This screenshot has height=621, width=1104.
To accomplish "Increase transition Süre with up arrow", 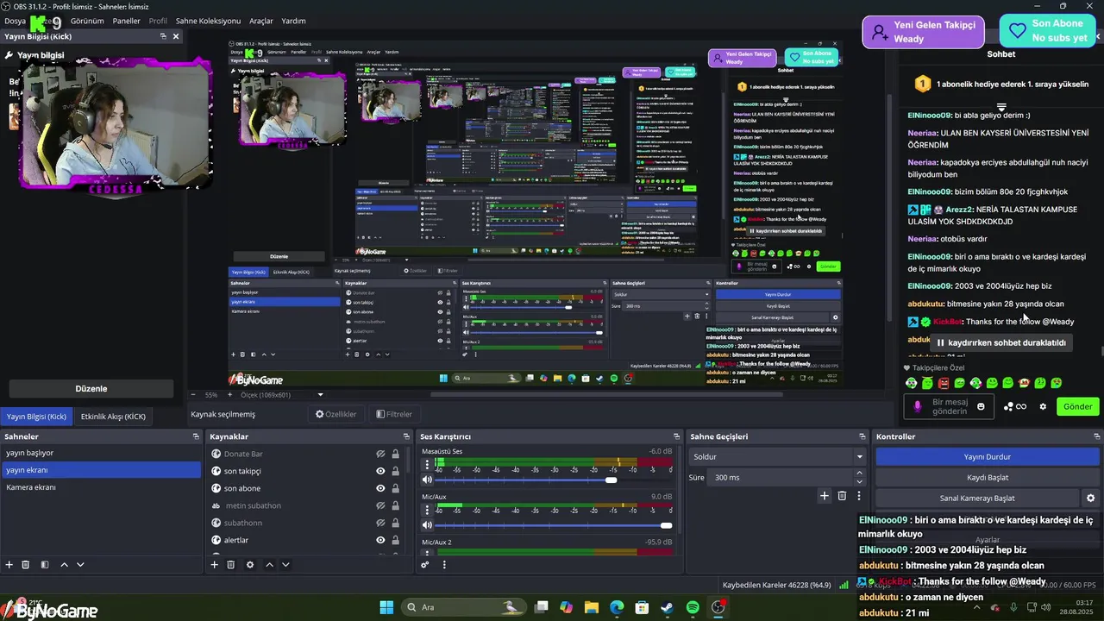I will coord(859,474).
